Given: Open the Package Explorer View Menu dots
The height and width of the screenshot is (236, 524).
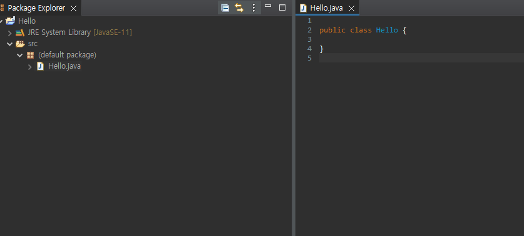Looking at the screenshot, I should coord(254,7).
